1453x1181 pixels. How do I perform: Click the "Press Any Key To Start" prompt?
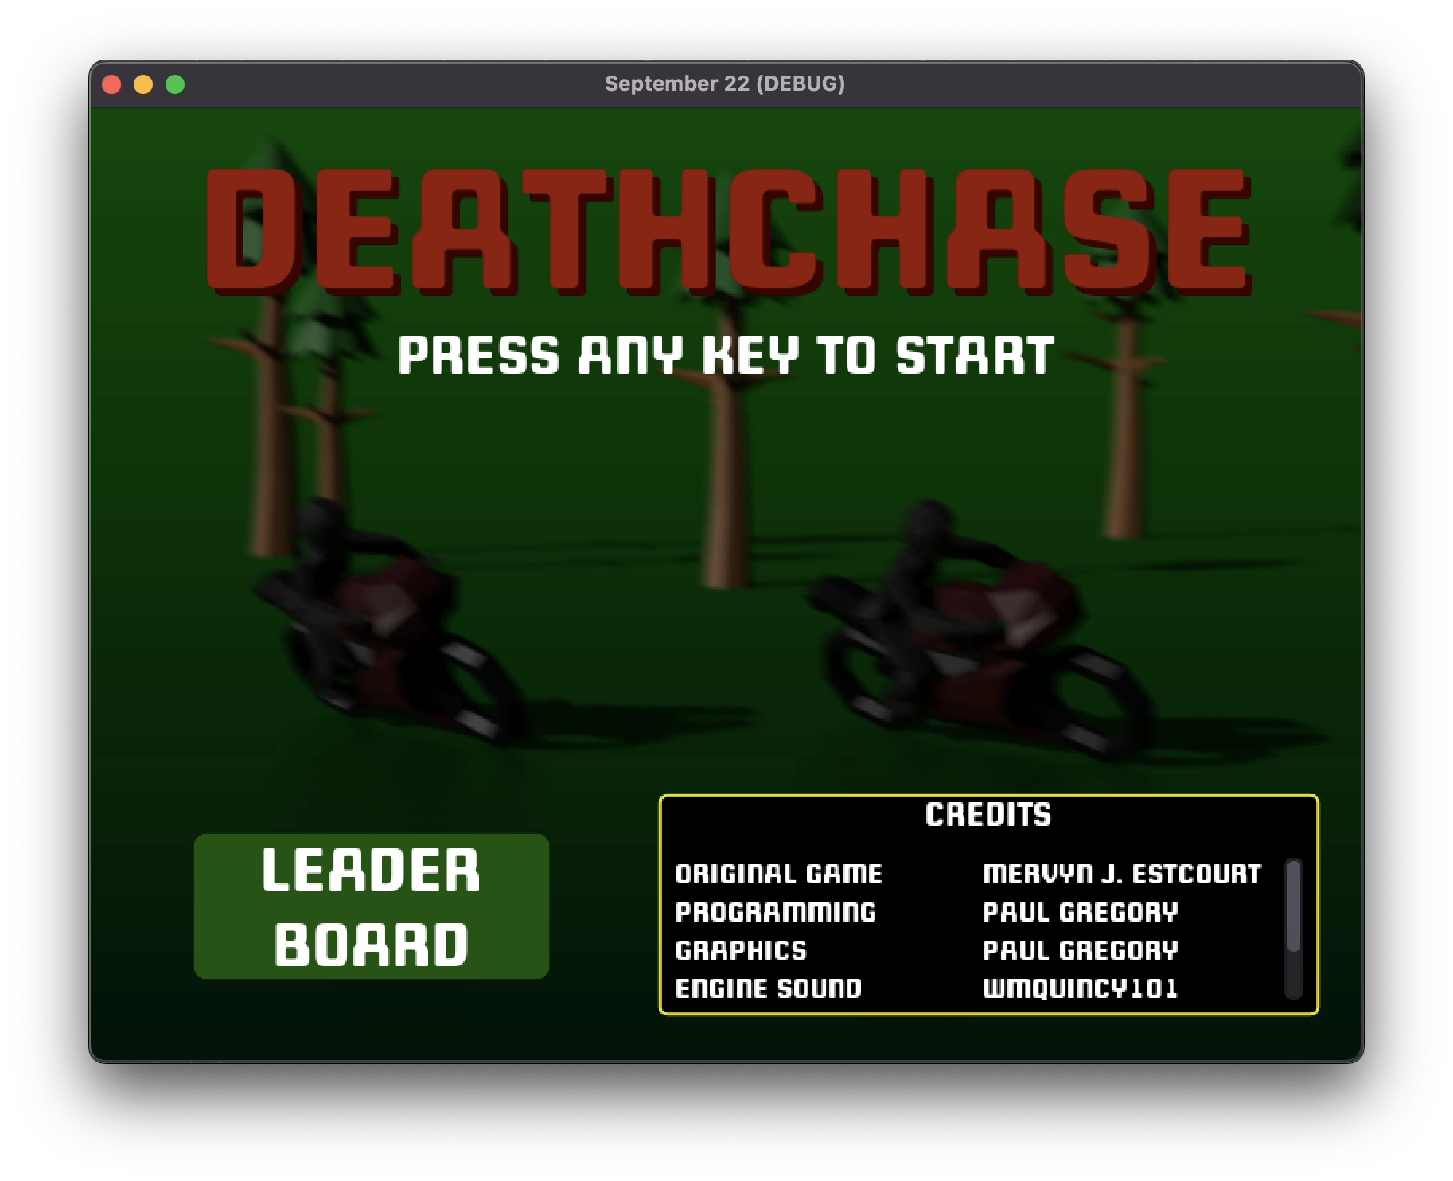pos(726,355)
